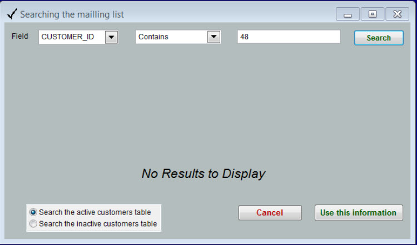Confirm with the Use this information button

tap(359, 213)
